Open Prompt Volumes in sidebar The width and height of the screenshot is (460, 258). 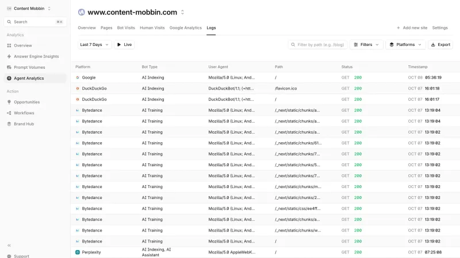[x=29, y=67]
